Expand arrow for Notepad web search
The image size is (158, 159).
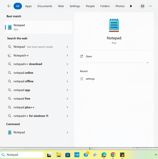point(67,47)
